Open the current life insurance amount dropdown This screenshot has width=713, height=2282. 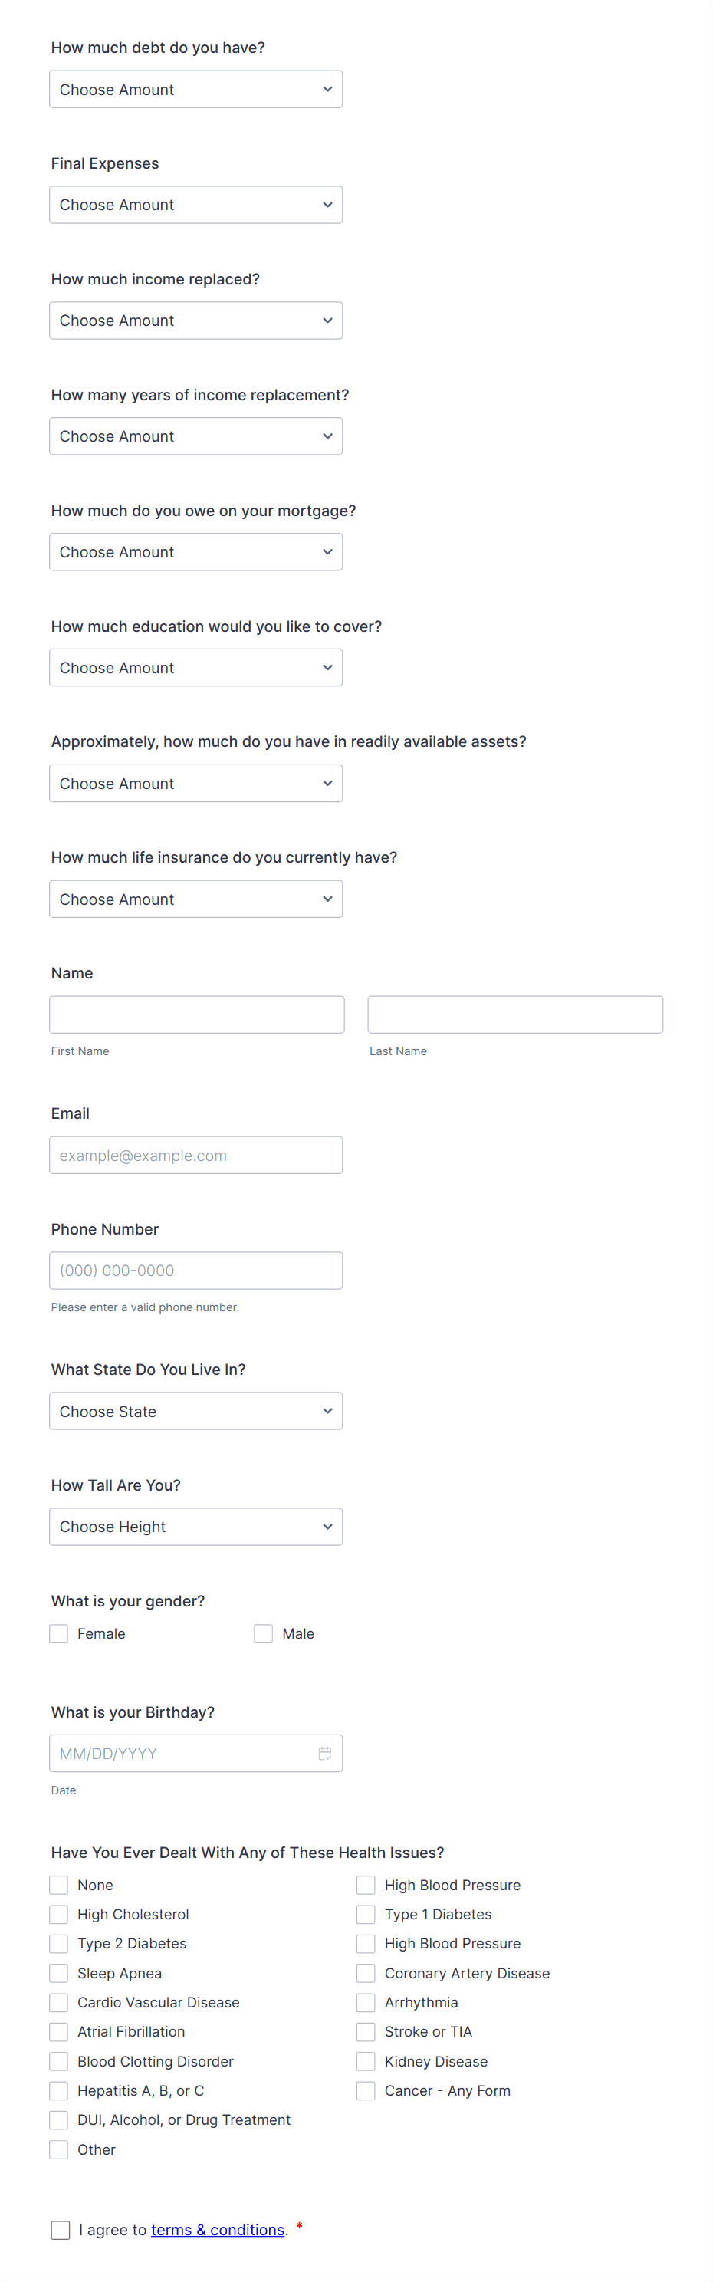coord(195,898)
